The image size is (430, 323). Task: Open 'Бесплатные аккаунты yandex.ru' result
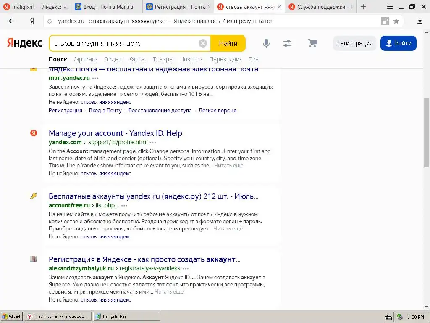154,196
